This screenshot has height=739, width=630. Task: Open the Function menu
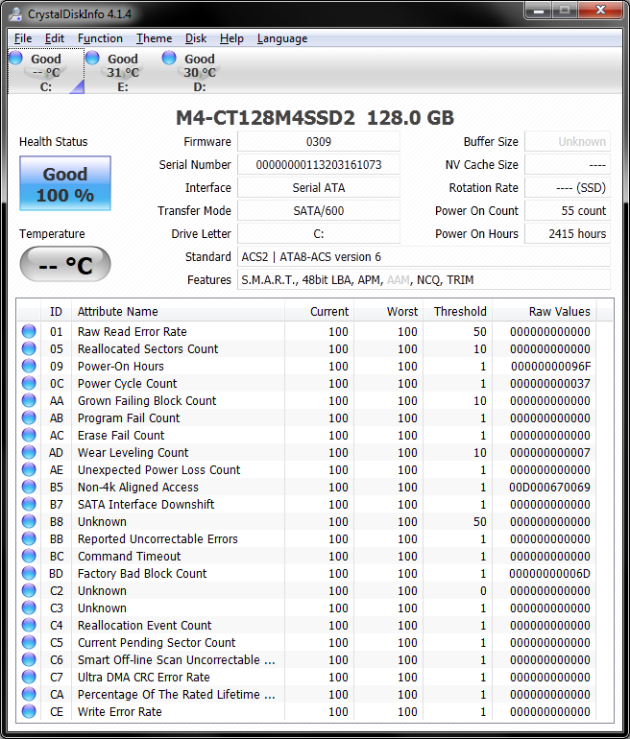(x=100, y=38)
